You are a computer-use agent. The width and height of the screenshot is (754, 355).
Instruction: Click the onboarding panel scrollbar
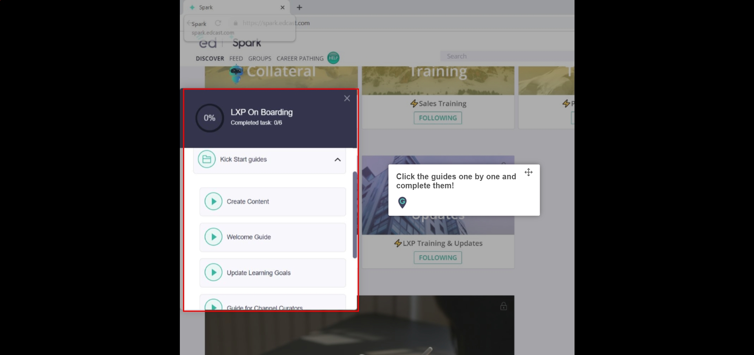(x=355, y=215)
